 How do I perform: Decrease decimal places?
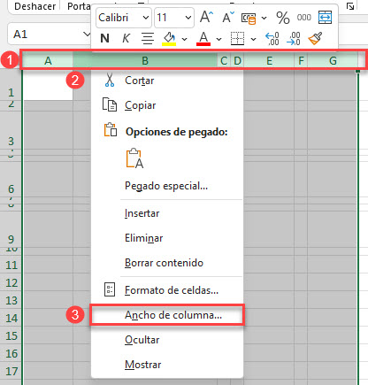[293, 39]
